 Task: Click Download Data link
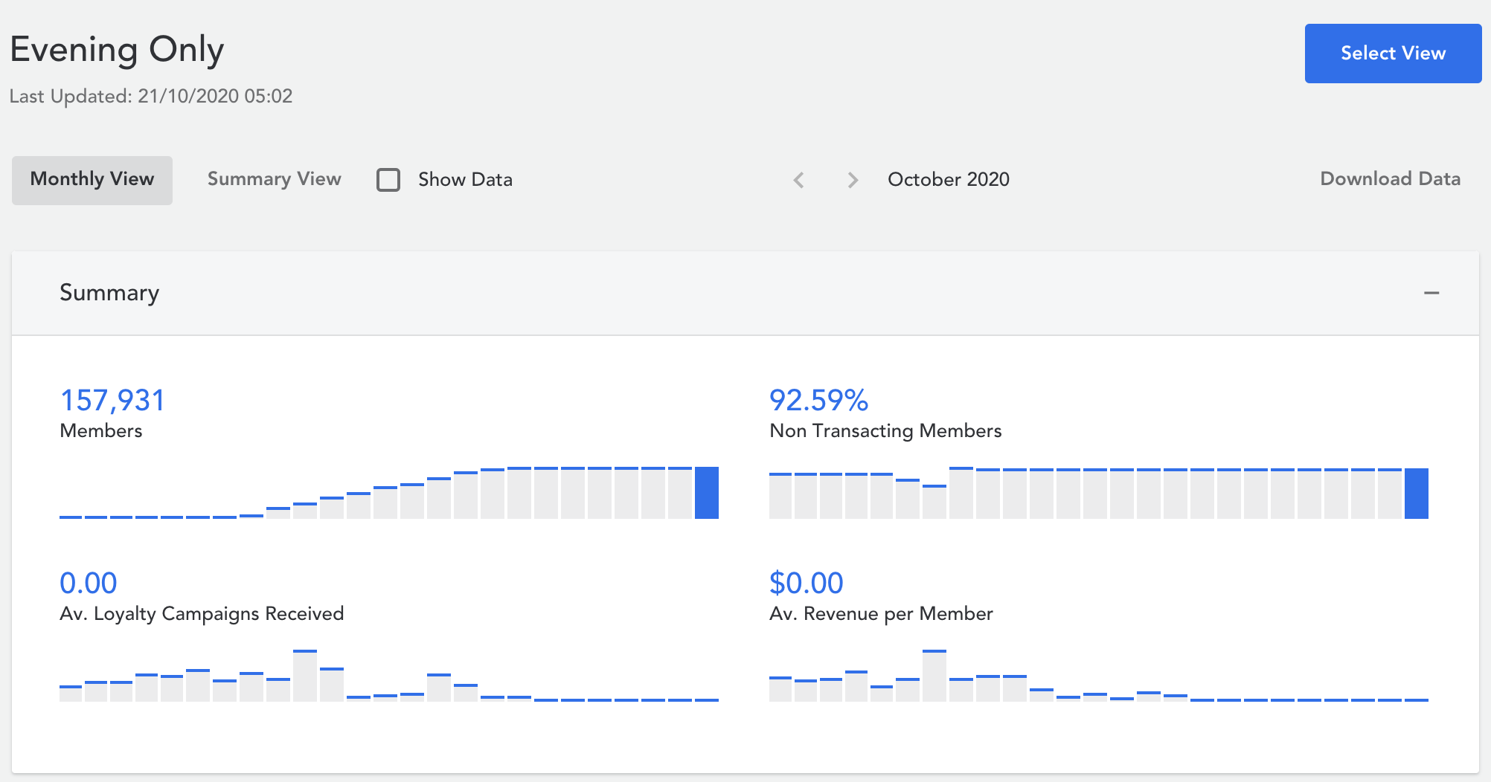[x=1390, y=179]
